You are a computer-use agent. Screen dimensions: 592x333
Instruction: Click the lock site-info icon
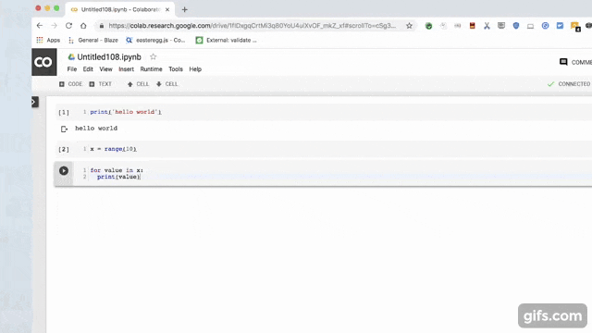(101, 26)
